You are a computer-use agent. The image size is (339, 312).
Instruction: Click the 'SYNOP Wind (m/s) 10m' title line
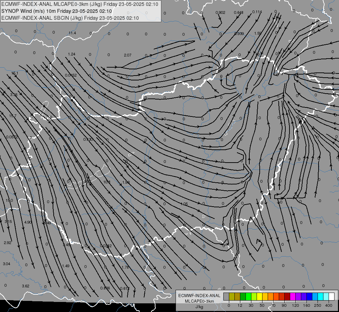coord(57,11)
